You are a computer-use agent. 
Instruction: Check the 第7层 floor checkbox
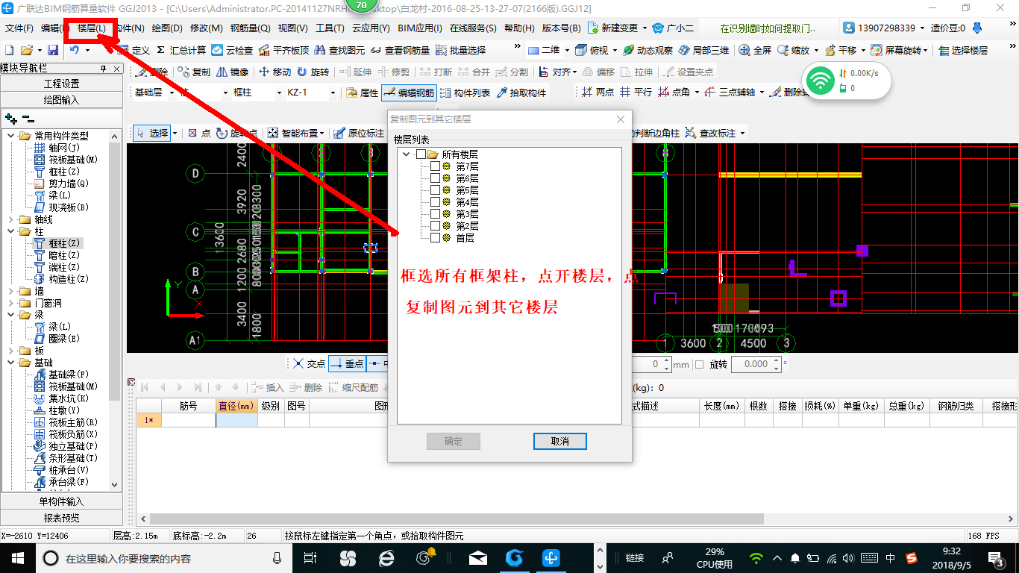pyautogui.click(x=435, y=166)
